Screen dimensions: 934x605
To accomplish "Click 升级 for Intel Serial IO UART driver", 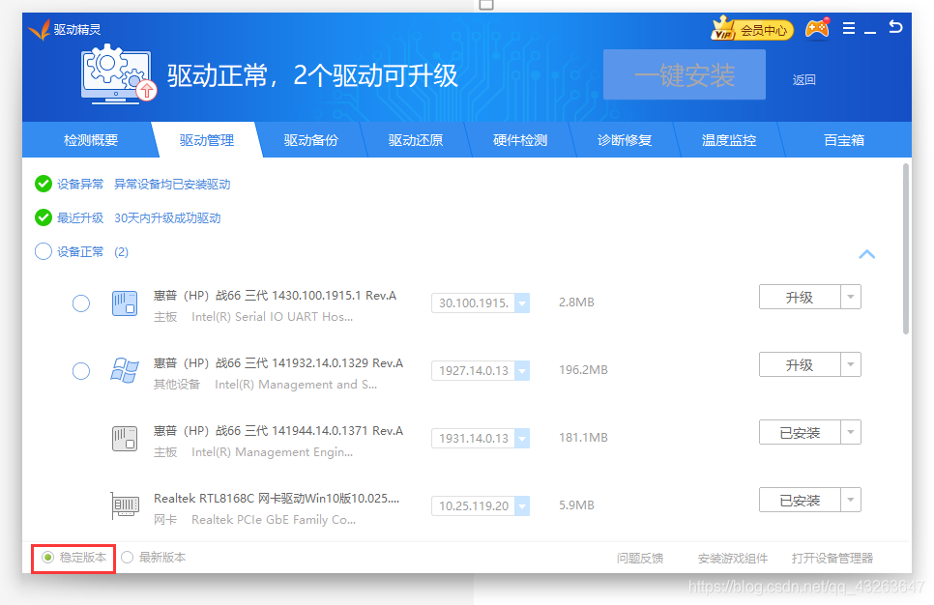I will pos(800,297).
